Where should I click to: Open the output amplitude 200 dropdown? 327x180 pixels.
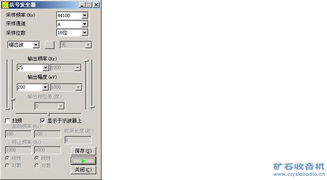[45, 87]
